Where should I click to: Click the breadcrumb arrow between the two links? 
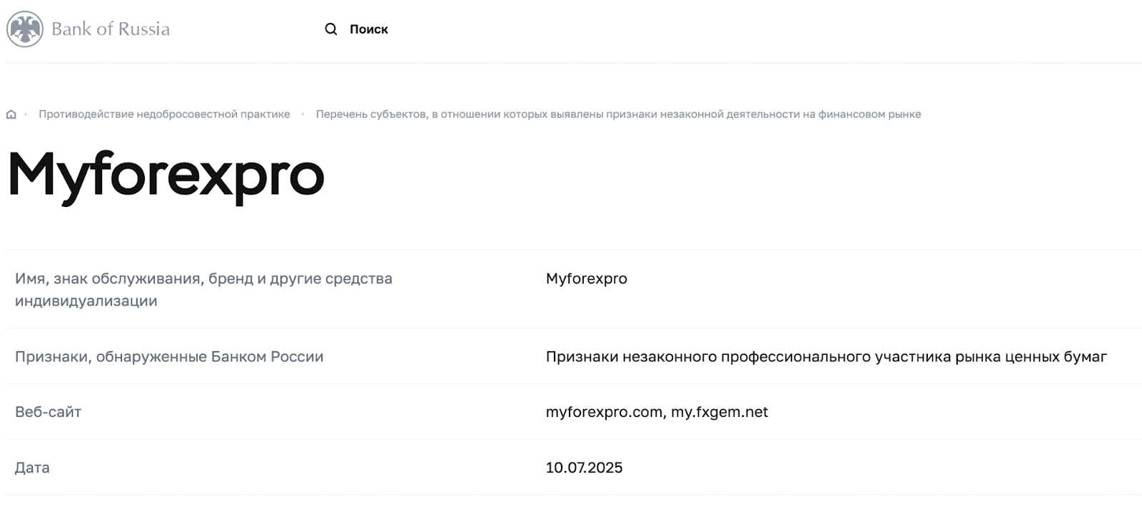(303, 114)
